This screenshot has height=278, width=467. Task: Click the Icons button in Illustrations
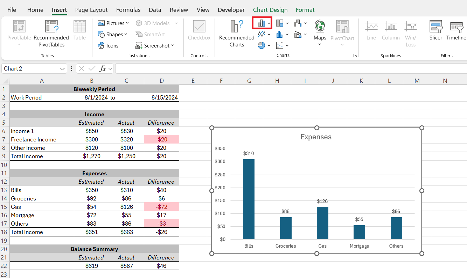tap(108, 45)
